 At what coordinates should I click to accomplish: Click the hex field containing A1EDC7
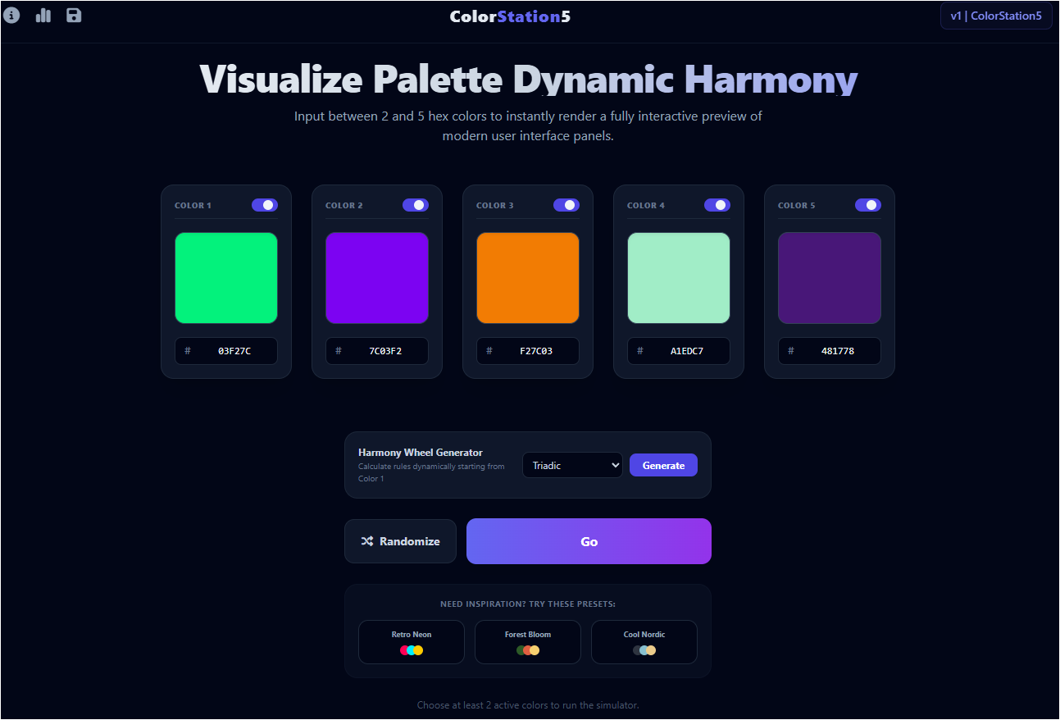pyautogui.click(x=679, y=351)
